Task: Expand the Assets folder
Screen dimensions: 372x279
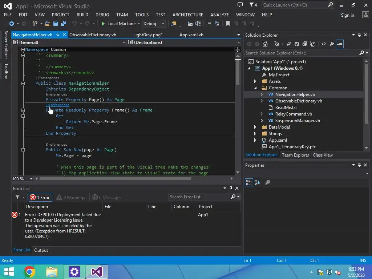Action: point(255,81)
